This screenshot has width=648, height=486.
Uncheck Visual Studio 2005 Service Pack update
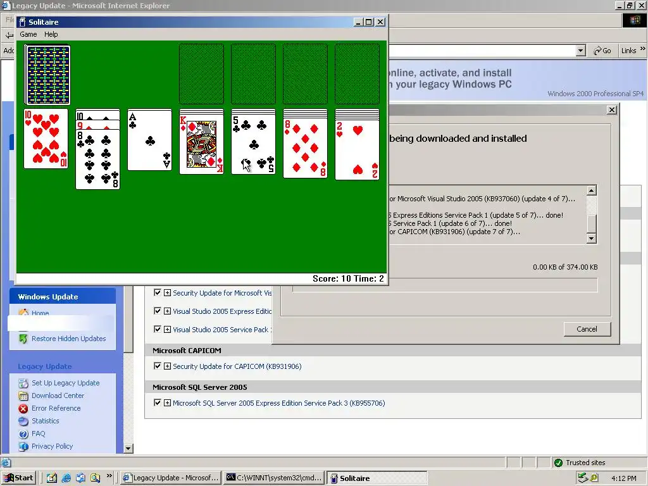(x=157, y=329)
